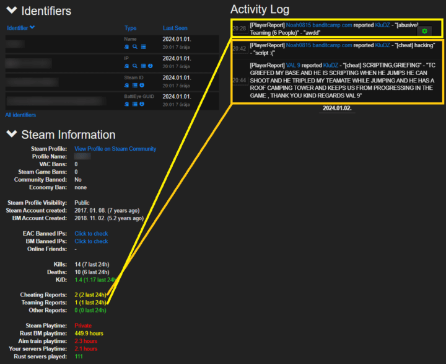Click the info circle in BattlEye GUID row

pyautogui.click(x=142, y=104)
